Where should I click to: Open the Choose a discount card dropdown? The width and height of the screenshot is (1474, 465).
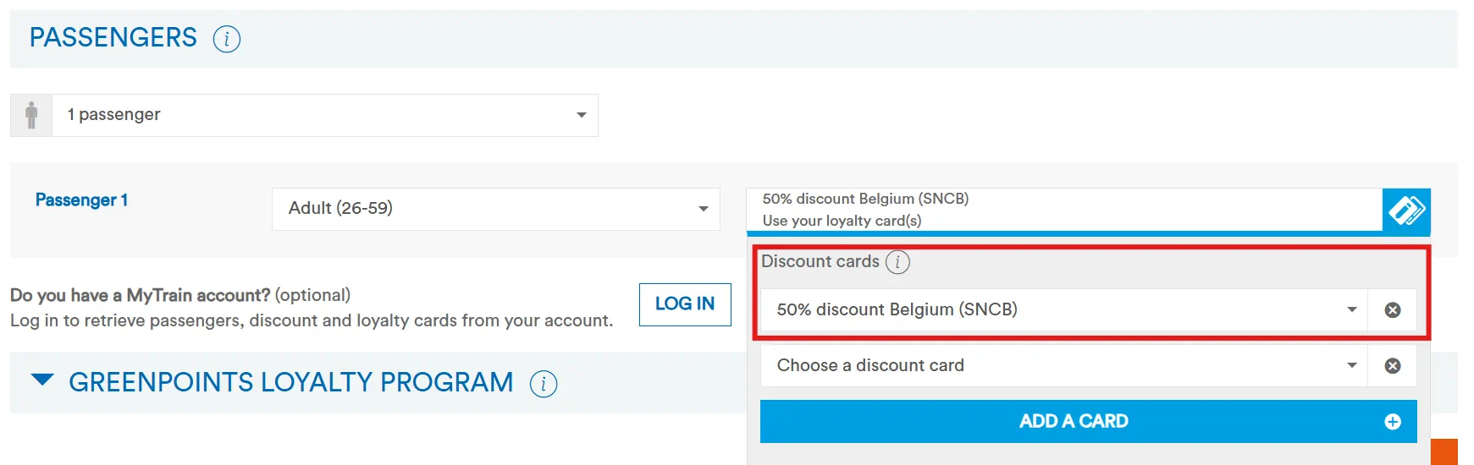pos(1063,366)
